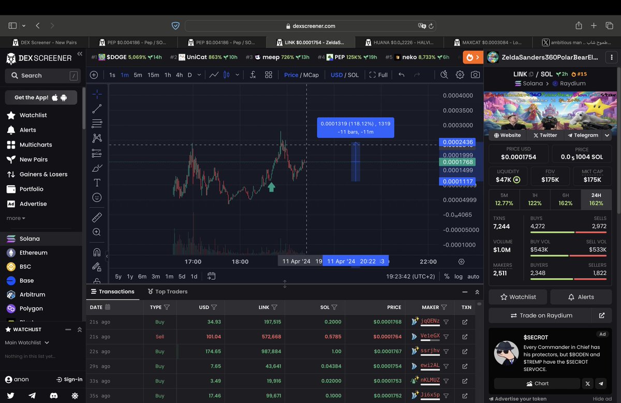
Task: Select the text annotation tool
Action: pyautogui.click(x=97, y=183)
